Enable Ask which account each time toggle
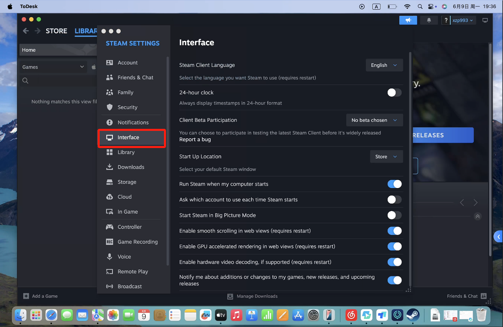The image size is (503, 327). (x=394, y=199)
